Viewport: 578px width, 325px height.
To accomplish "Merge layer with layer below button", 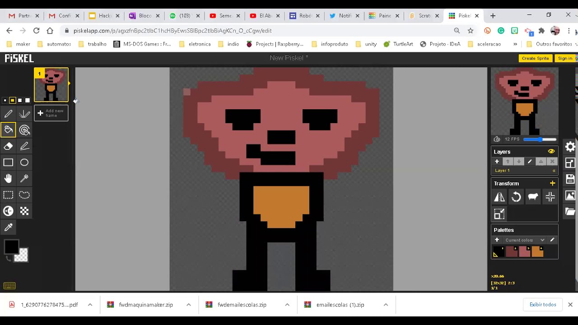I will (x=541, y=162).
